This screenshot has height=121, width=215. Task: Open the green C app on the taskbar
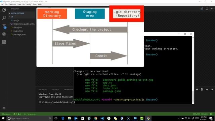click(142, 118)
